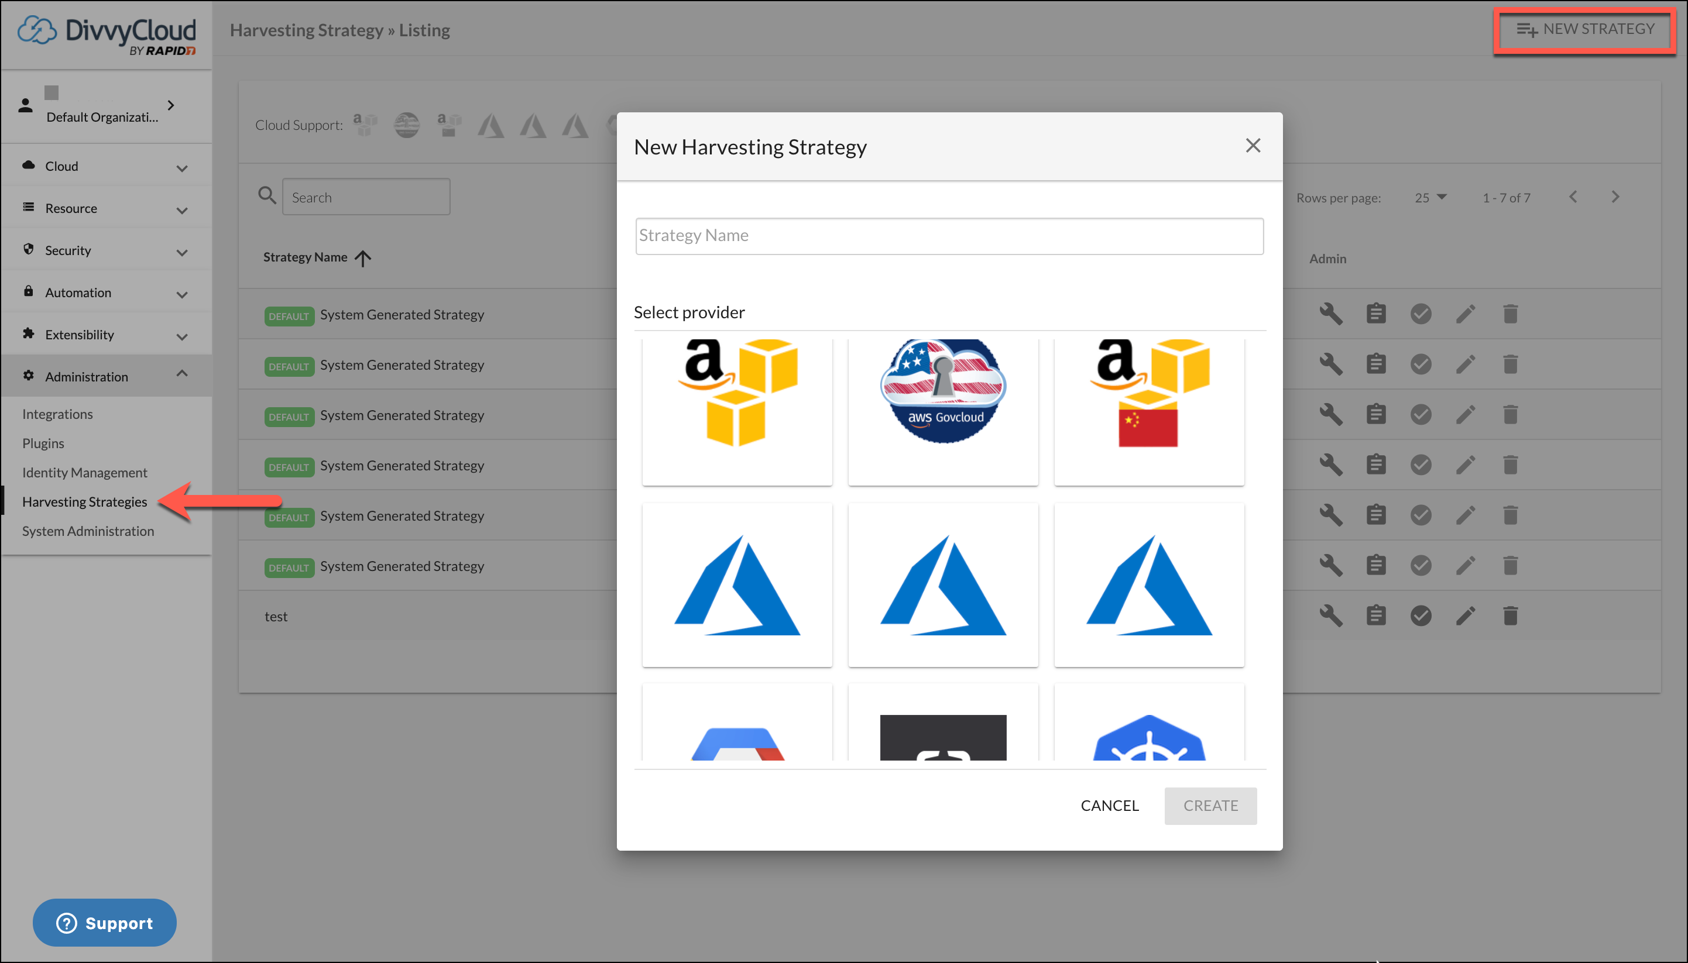Select the Google Cloud provider card
The image size is (1688, 963).
click(737, 723)
